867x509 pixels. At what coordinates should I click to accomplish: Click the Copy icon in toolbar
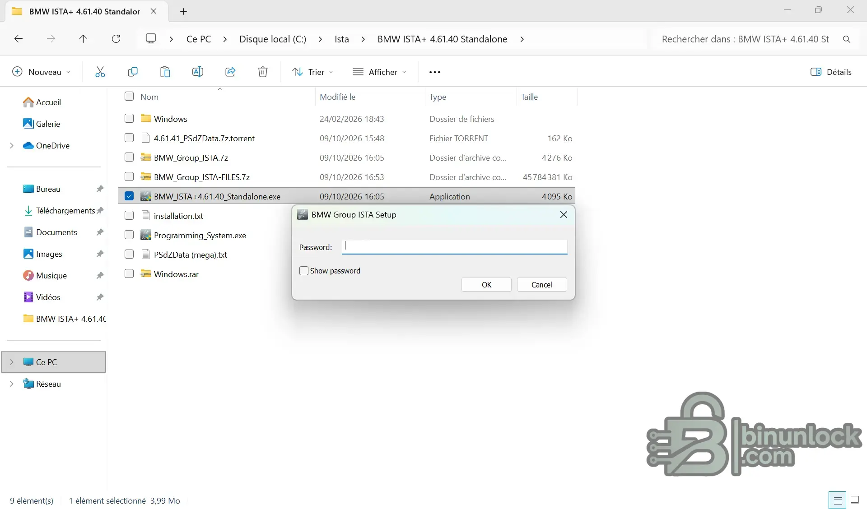[x=132, y=72]
